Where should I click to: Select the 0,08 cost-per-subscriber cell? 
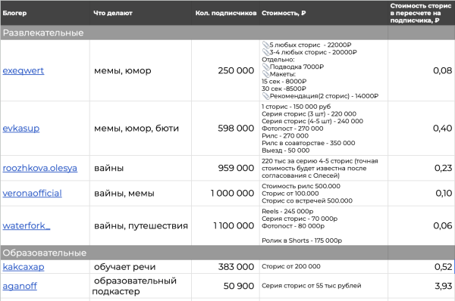pos(421,70)
